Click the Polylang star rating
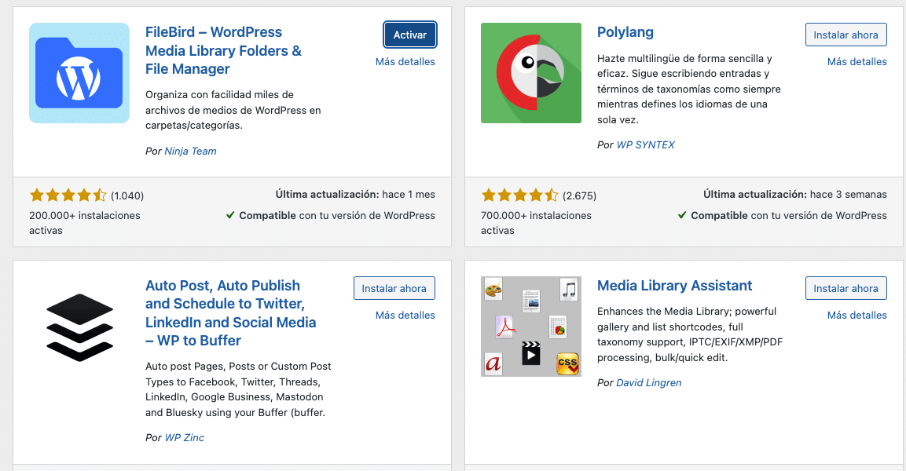Screen dimensions: 906x471 [x=519, y=195]
